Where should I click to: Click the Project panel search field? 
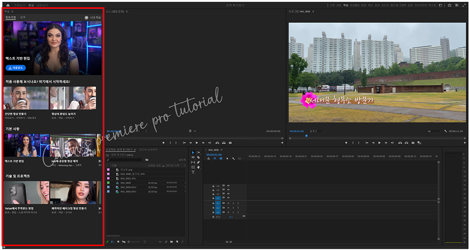pos(124,160)
